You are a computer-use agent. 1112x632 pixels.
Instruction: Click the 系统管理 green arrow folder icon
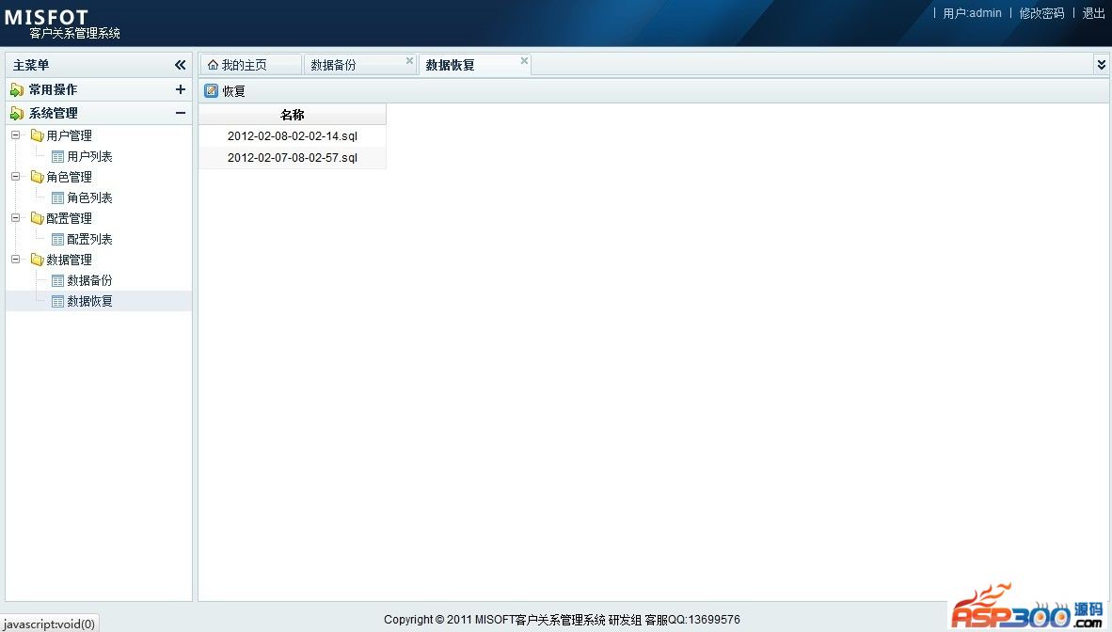[17, 114]
